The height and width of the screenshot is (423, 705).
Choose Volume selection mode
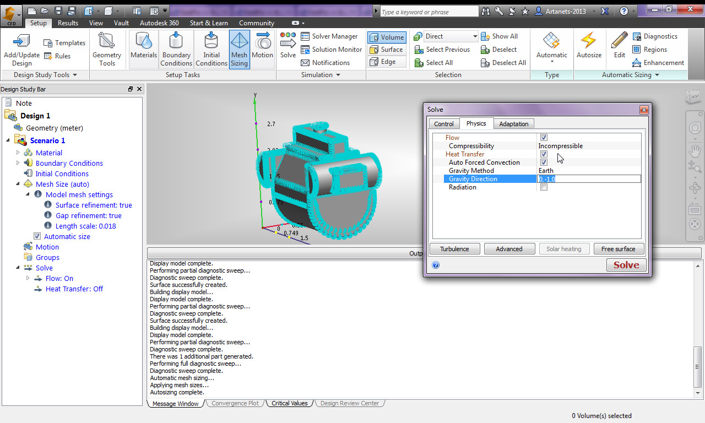point(387,37)
